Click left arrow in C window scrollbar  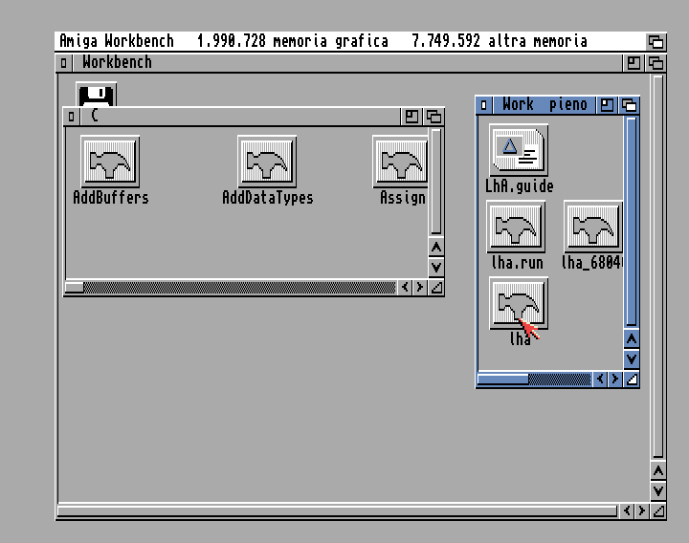pyautogui.click(x=405, y=288)
